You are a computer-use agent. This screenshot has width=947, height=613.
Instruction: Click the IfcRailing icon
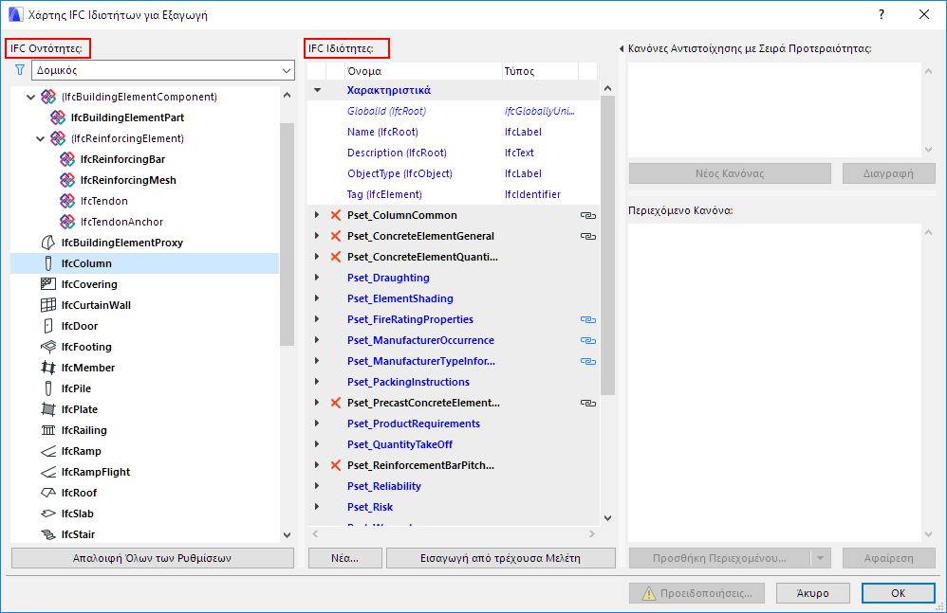pyautogui.click(x=48, y=430)
